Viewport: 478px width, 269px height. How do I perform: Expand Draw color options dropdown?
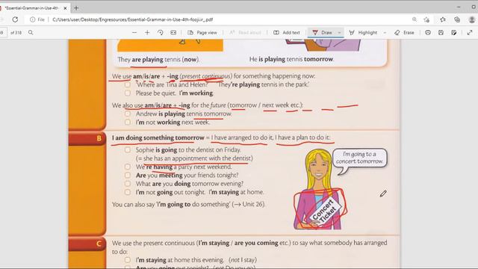coord(339,33)
